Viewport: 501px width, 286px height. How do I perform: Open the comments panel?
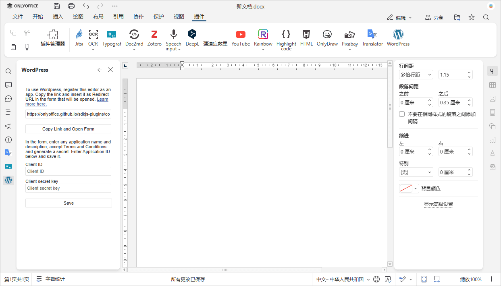click(8, 85)
